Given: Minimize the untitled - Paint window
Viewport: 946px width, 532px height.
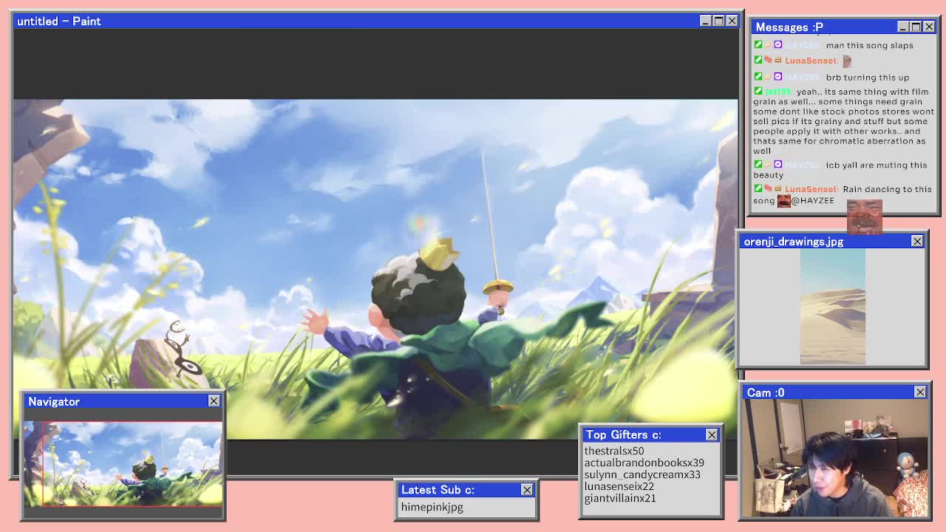Looking at the screenshot, I should (705, 21).
